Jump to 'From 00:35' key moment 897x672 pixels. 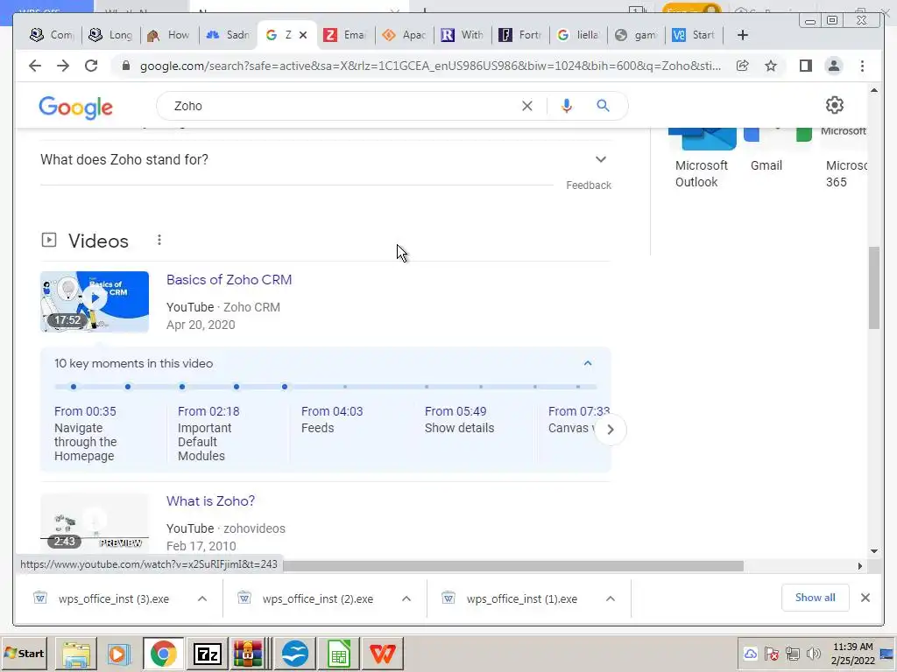(85, 411)
